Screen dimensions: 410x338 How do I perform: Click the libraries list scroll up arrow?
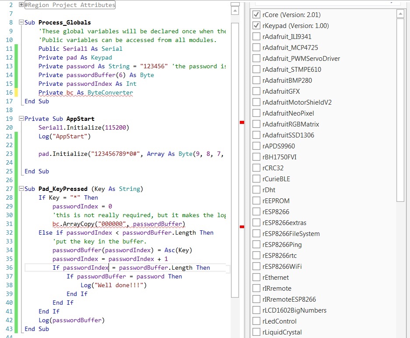coord(400,14)
